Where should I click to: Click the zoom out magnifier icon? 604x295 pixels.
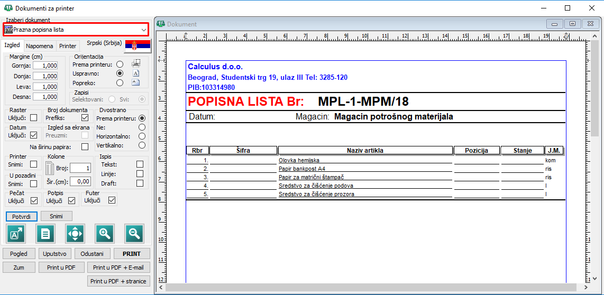(134, 233)
